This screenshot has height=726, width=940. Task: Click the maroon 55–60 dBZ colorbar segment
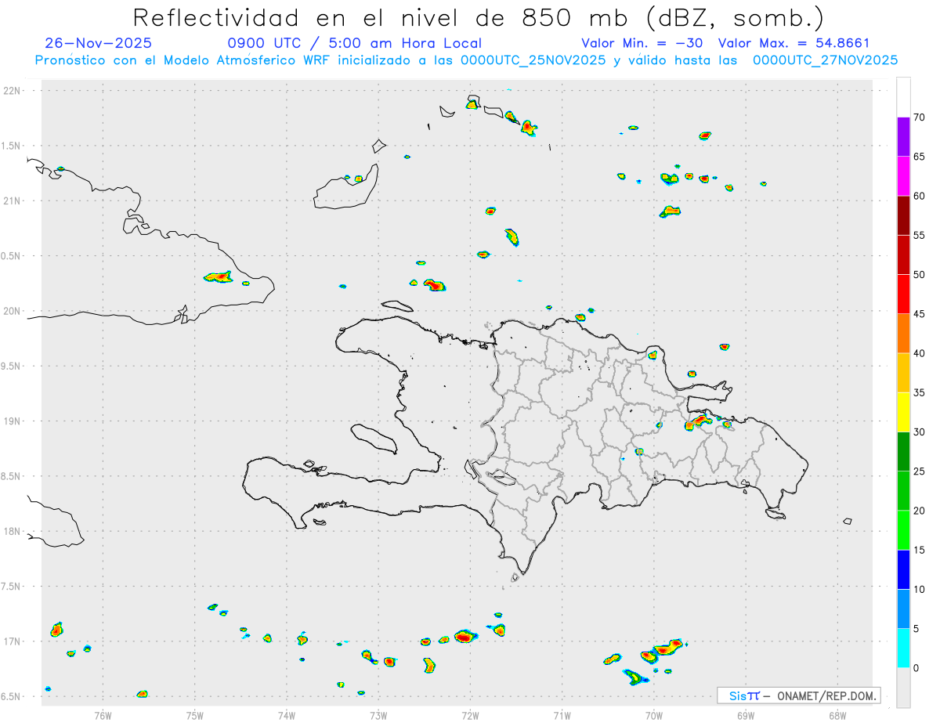coord(903,215)
